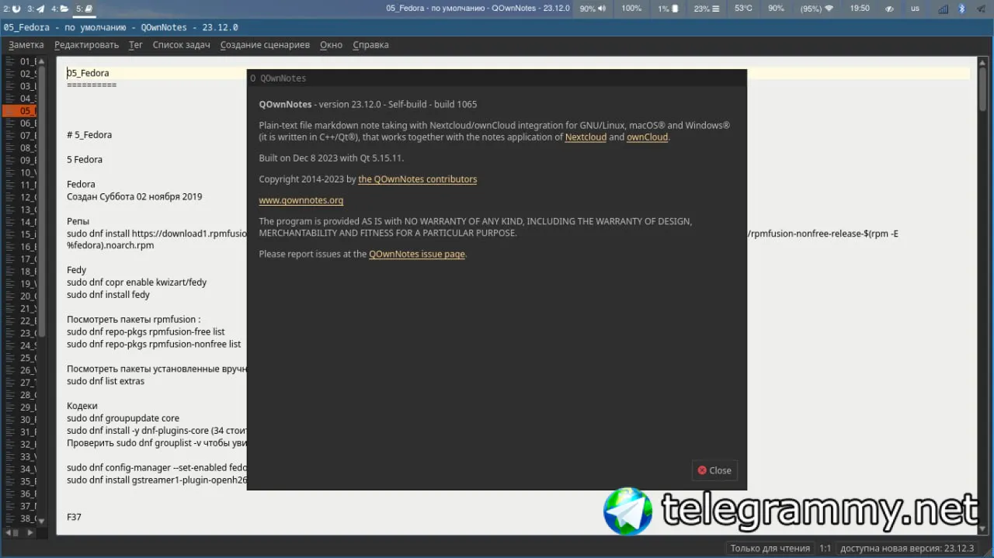Select note 25_ in the note list
The height and width of the screenshot is (558, 994).
tap(19, 358)
